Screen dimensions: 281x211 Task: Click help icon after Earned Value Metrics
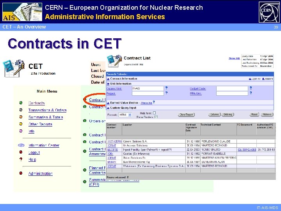tap(154, 102)
